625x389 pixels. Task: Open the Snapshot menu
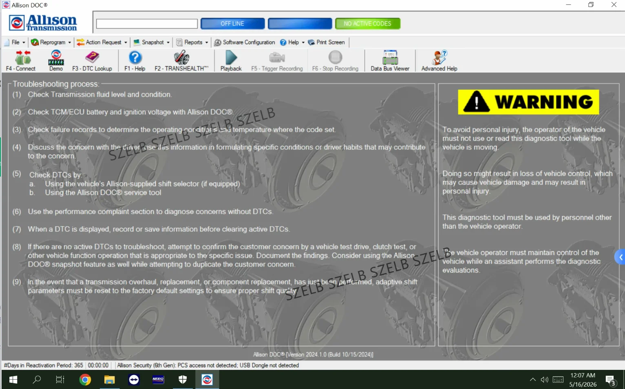tap(152, 42)
